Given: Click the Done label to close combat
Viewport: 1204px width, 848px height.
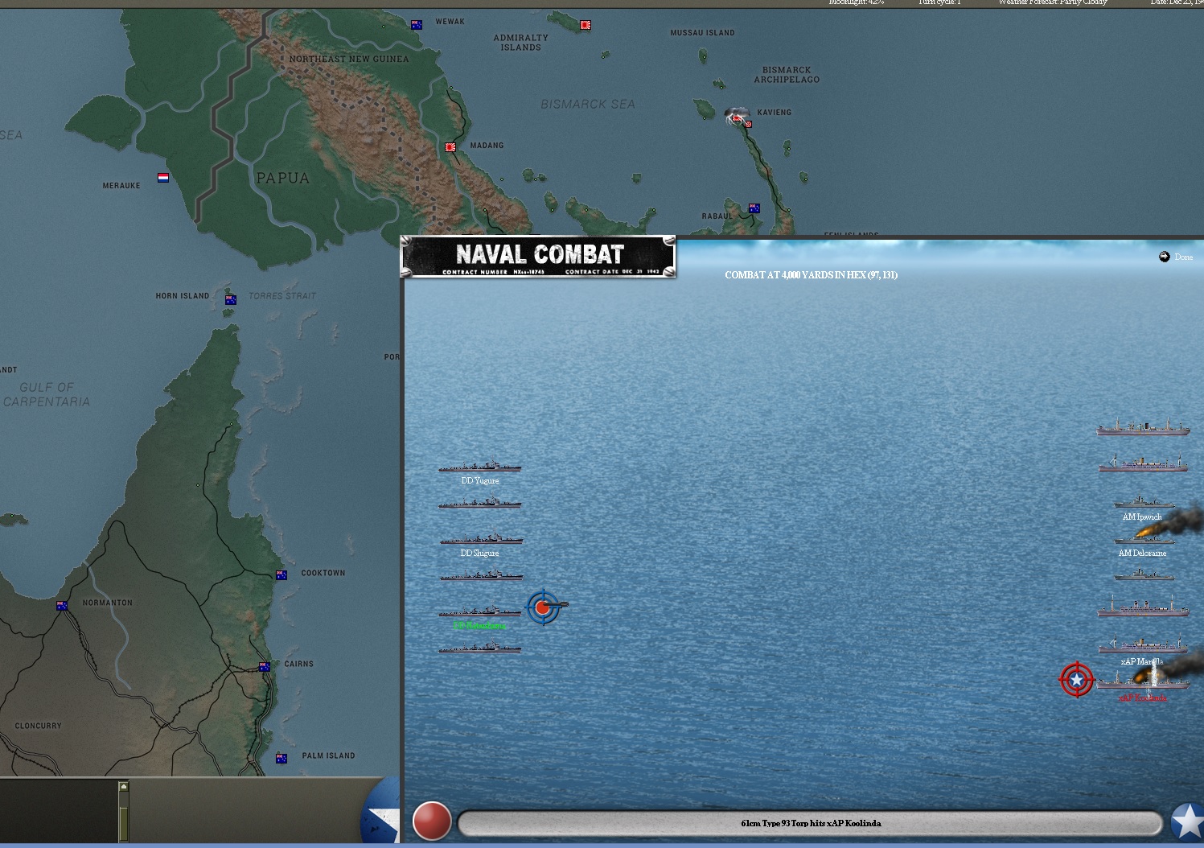Looking at the screenshot, I should [x=1183, y=257].
